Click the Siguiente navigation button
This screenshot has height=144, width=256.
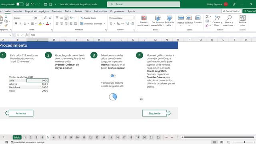156,113
